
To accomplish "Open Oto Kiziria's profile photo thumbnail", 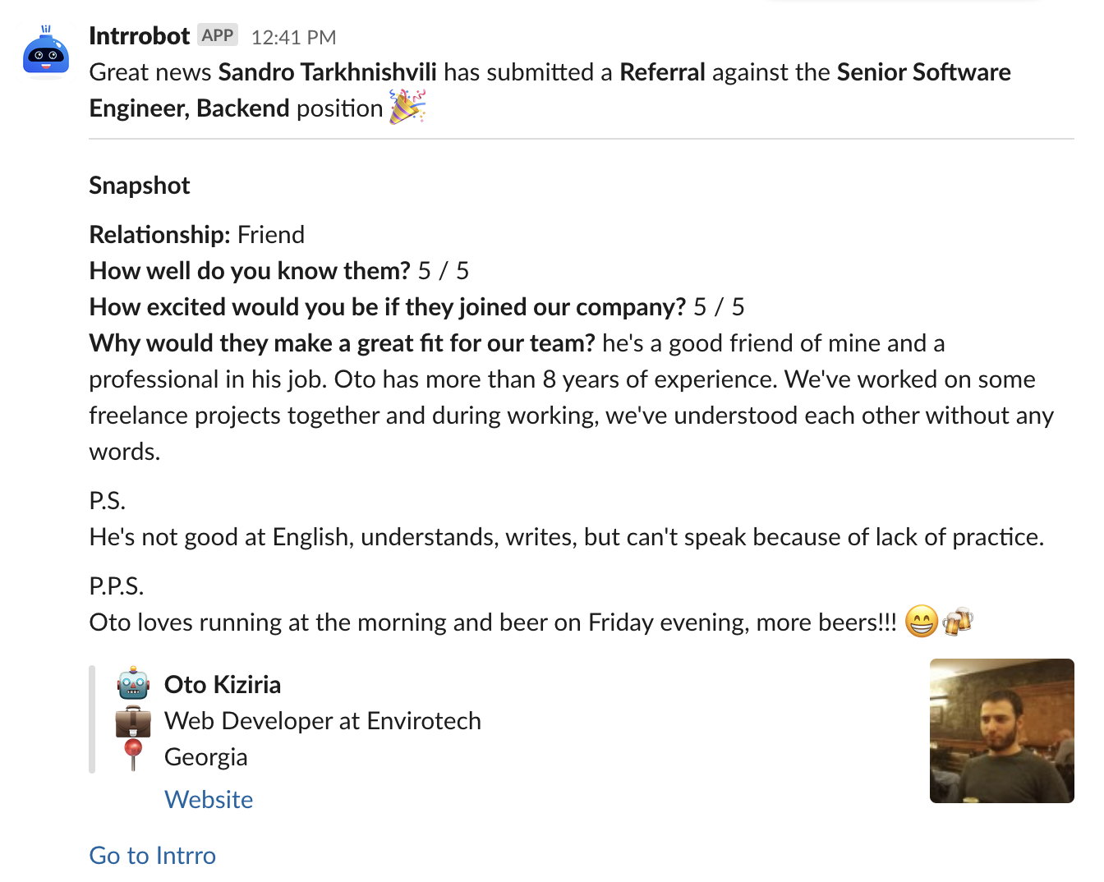I will (x=1001, y=731).
